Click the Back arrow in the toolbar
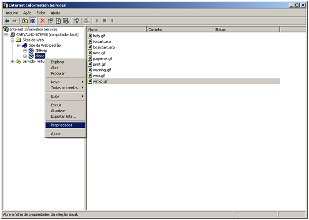The width and height of the screenshot is (309, 220). pyautogui.click(x=7, y=21)
